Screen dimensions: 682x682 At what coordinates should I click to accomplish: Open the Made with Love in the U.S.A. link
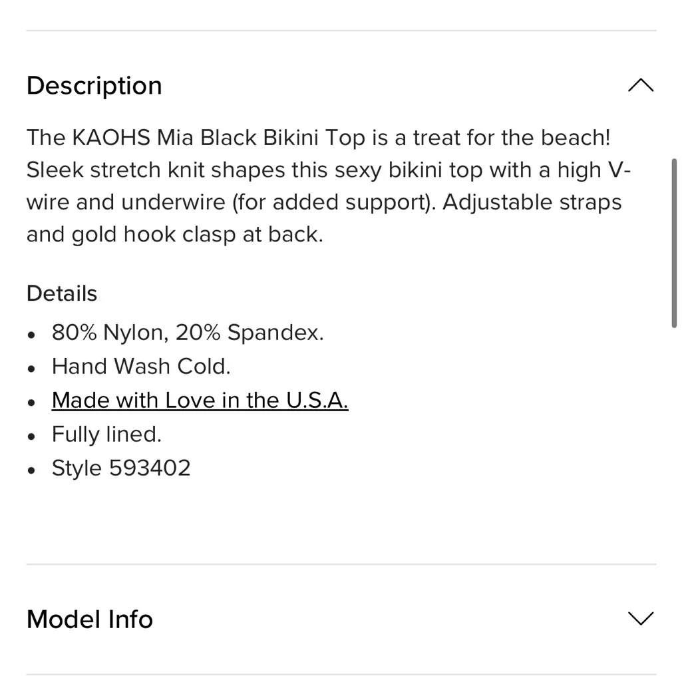(x=200, y=401)
